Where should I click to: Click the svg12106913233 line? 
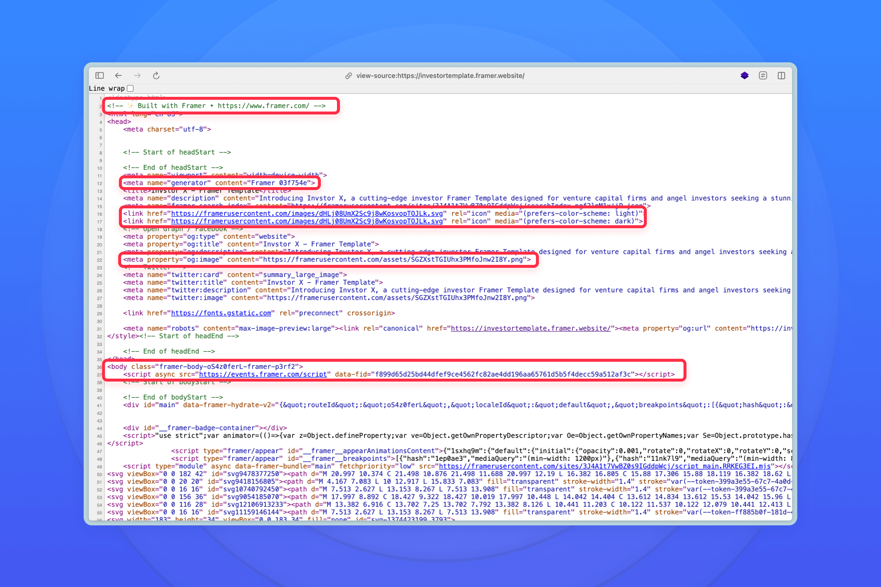click(x=449, y=505)
